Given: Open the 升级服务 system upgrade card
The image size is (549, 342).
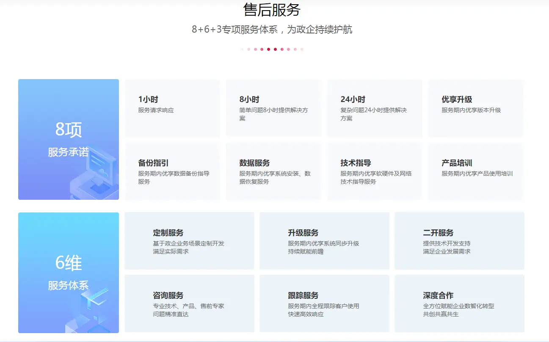Looking at the screenshot, I should (x=324, y=241).
